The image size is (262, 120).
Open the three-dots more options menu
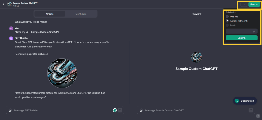[x=244, y=4]
